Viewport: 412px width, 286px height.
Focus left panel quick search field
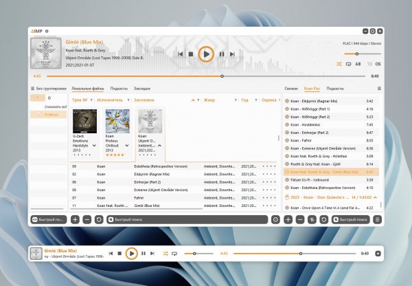click(x=49, y=219)
